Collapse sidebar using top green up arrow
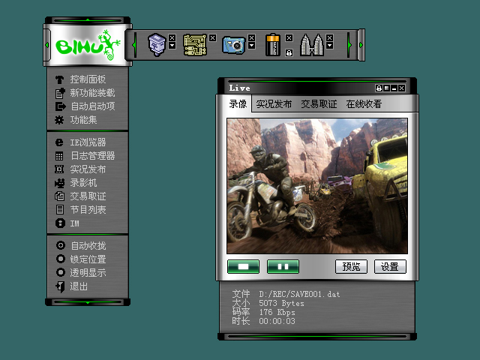Image resolution: width=480 pixels, height=360 pixels. 88,20
